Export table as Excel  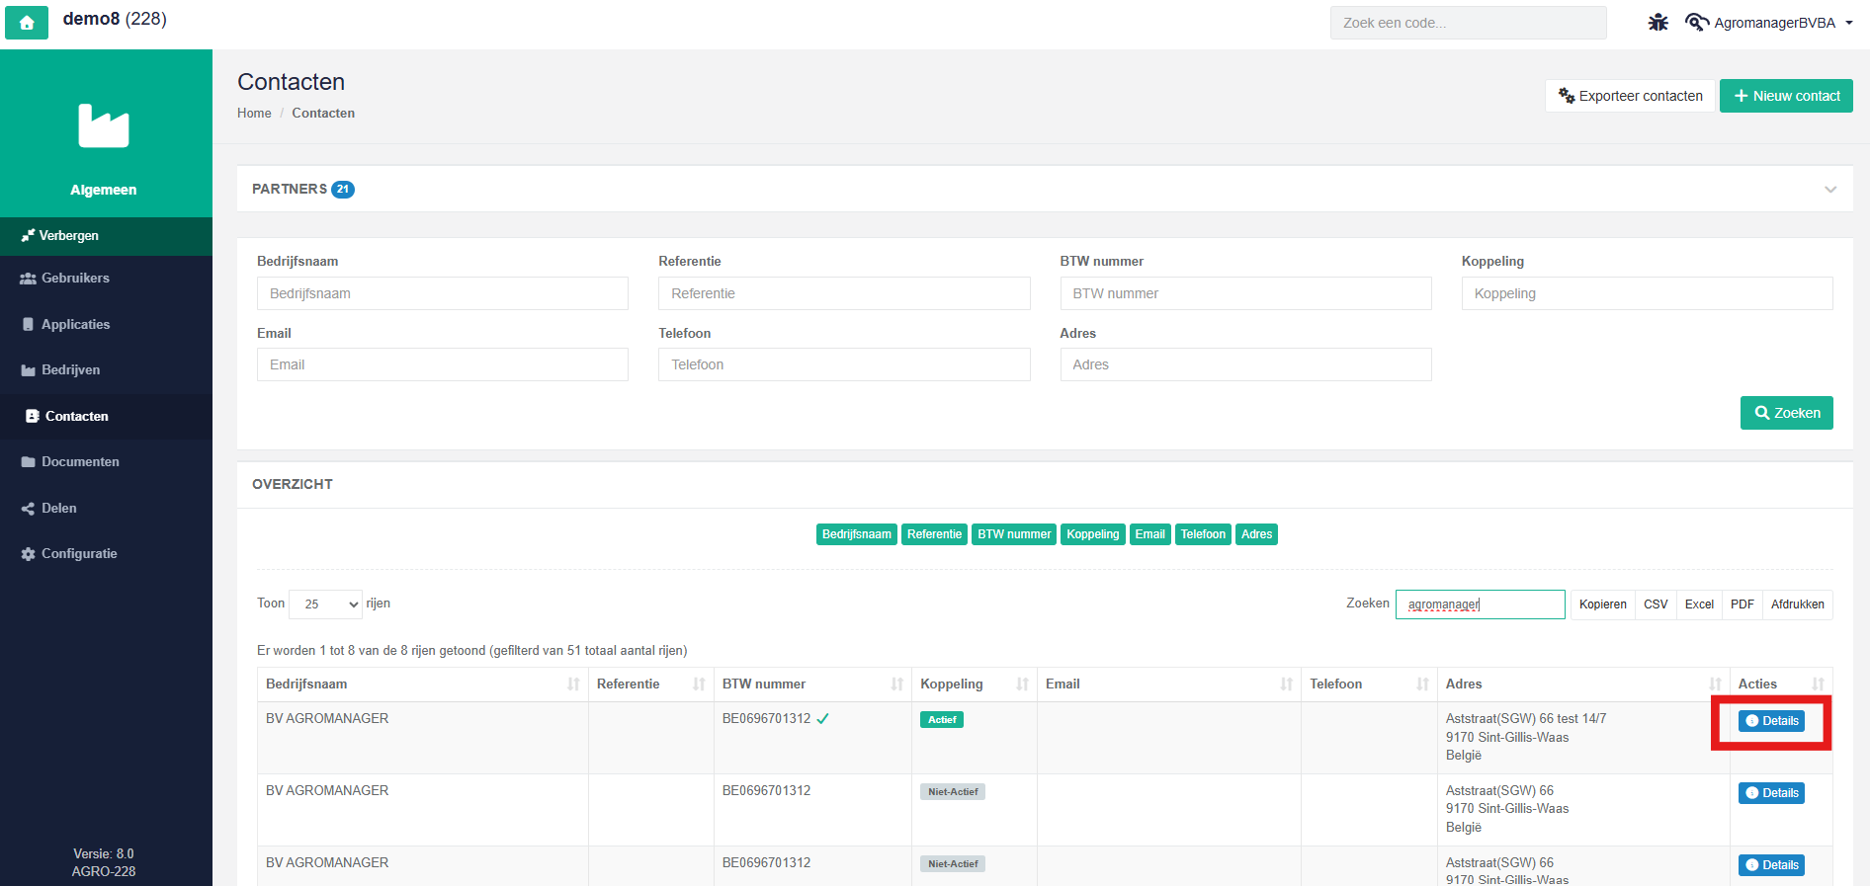point(1699,604)
